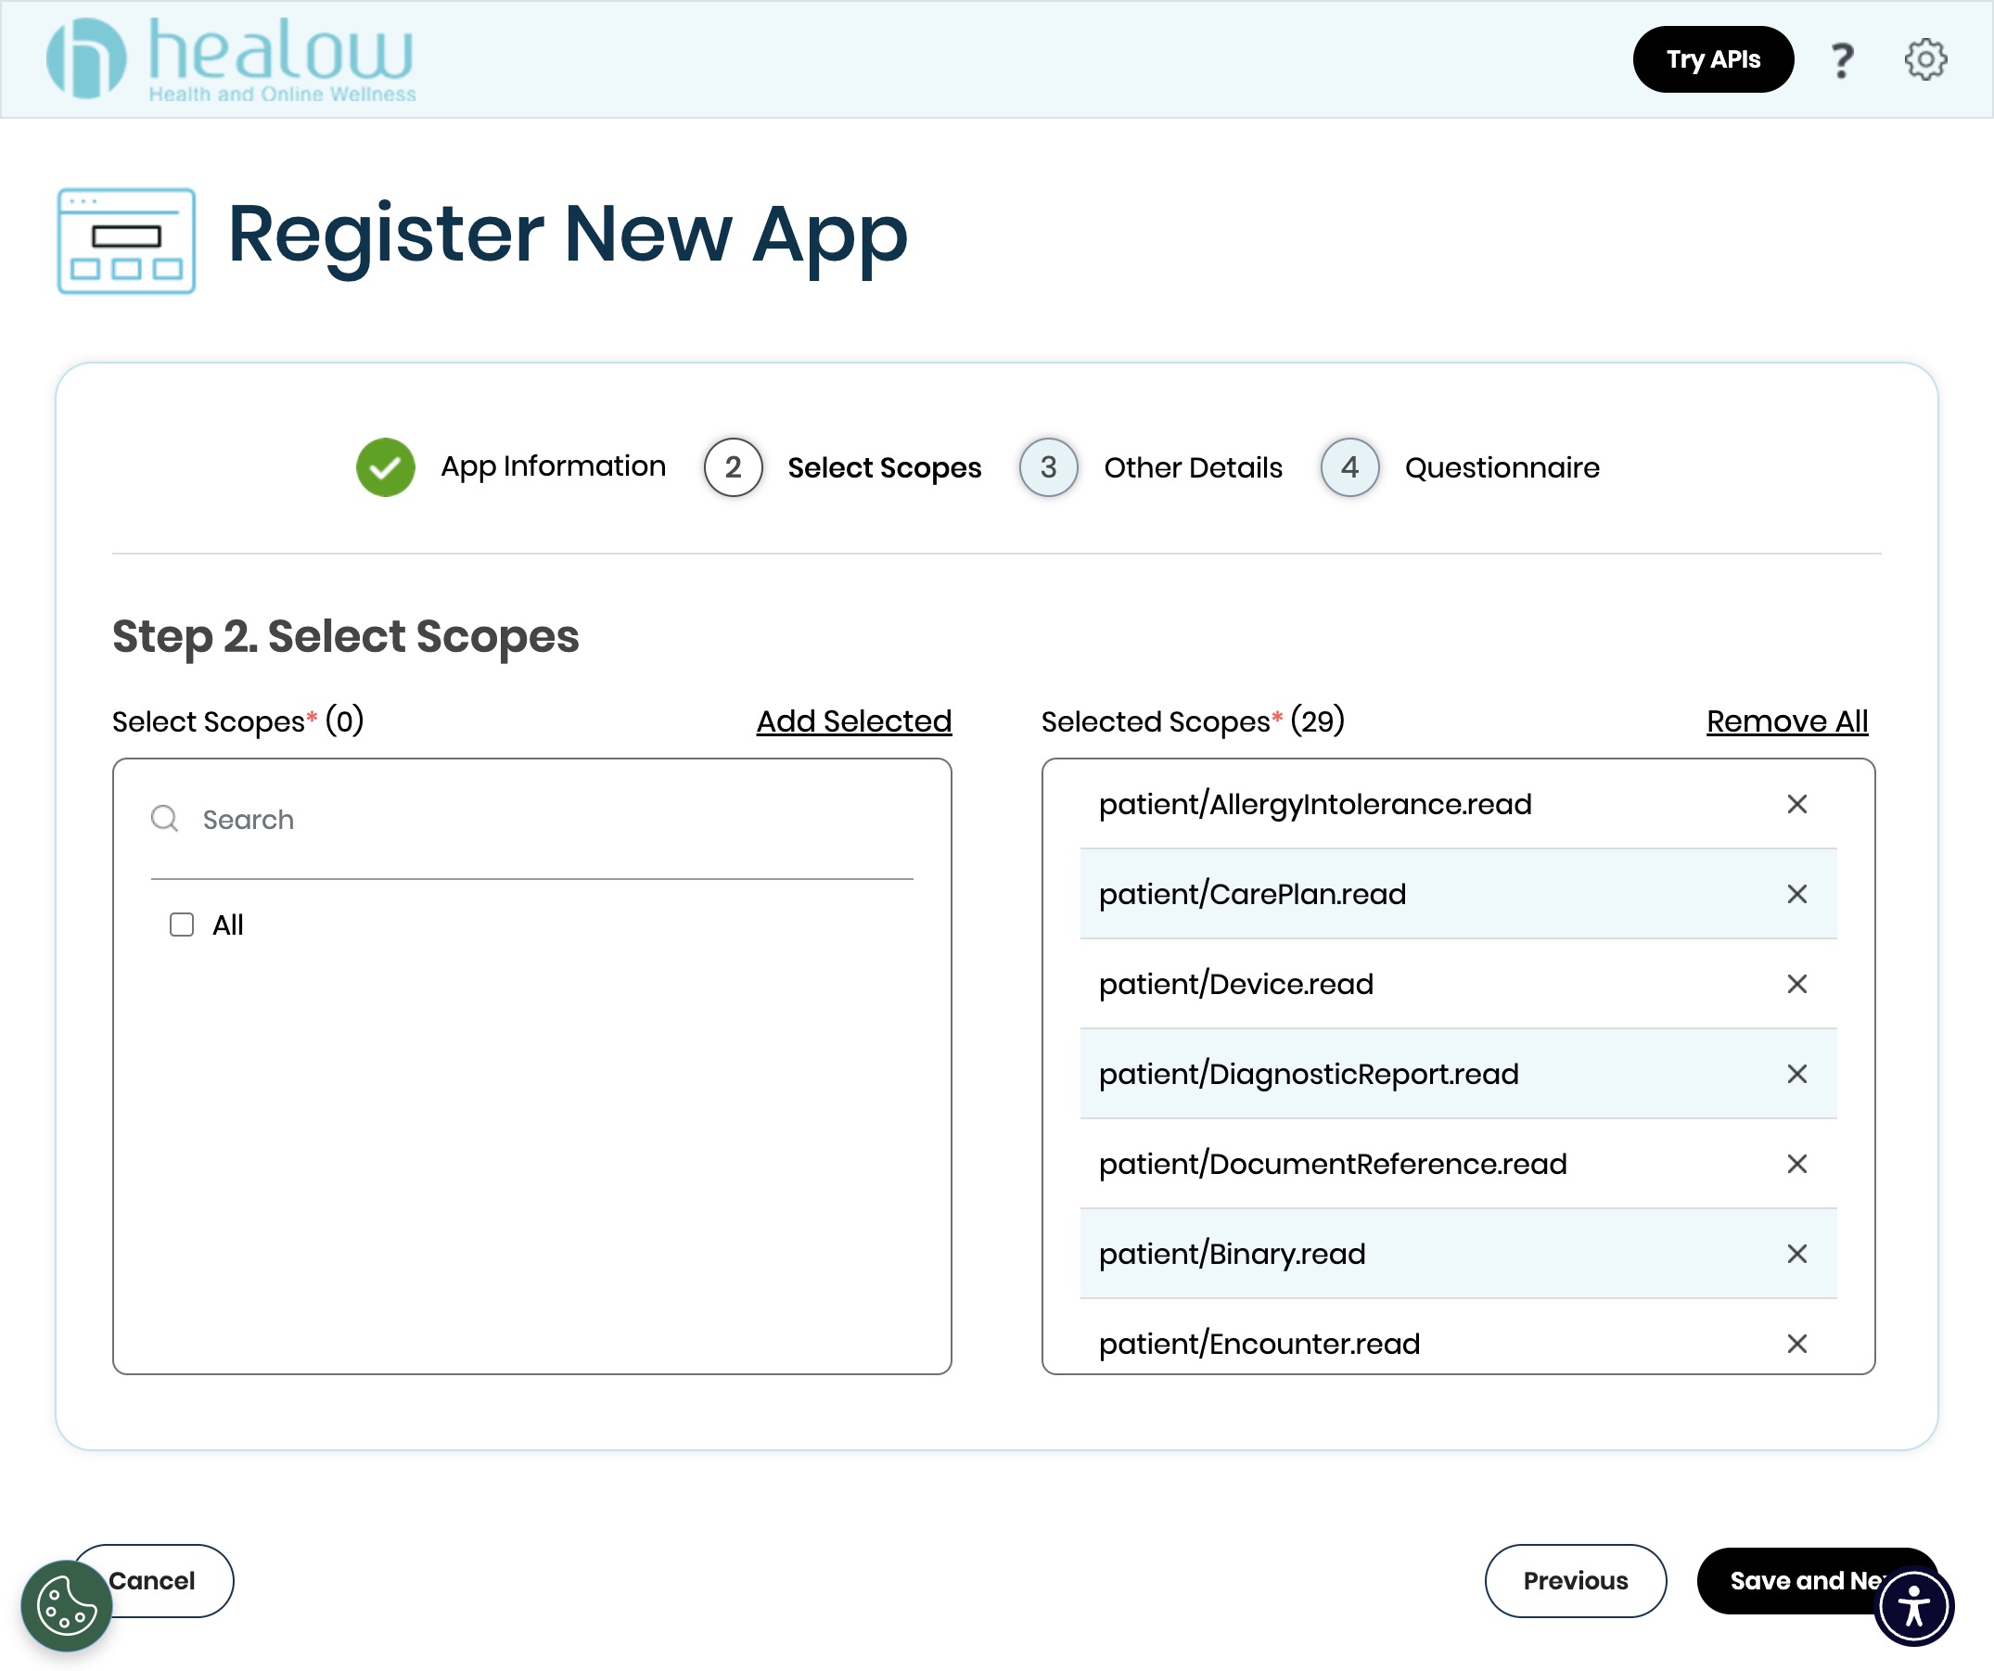Remove patient/DiagnosticReport.read scope
The image size is (1994, 1671).
(1796, 1074)
